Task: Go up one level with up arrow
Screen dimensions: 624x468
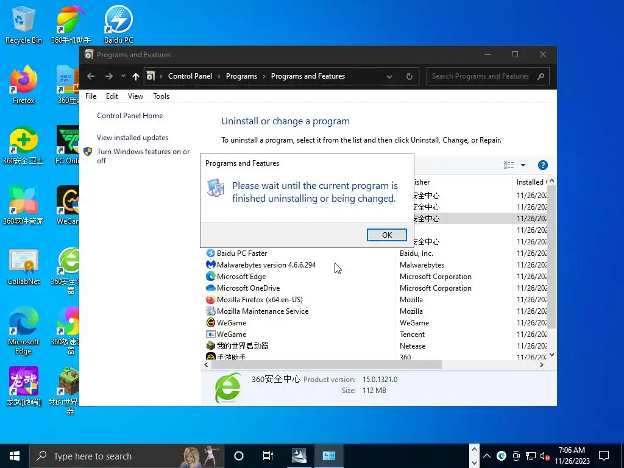Action: coord(136,76)
